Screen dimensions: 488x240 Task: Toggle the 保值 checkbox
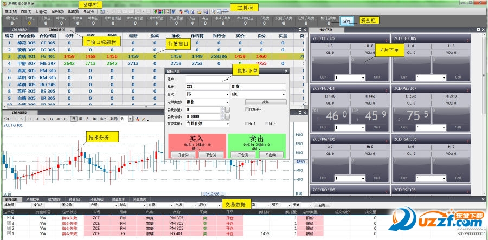click(247, 124)
